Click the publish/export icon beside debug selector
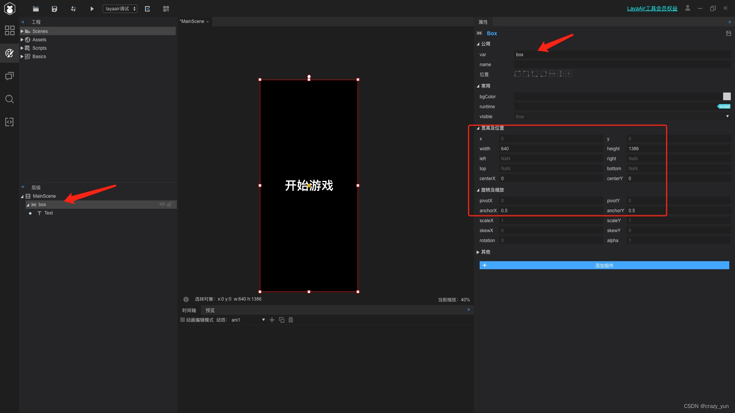735x413 pixels. point(147,9)
